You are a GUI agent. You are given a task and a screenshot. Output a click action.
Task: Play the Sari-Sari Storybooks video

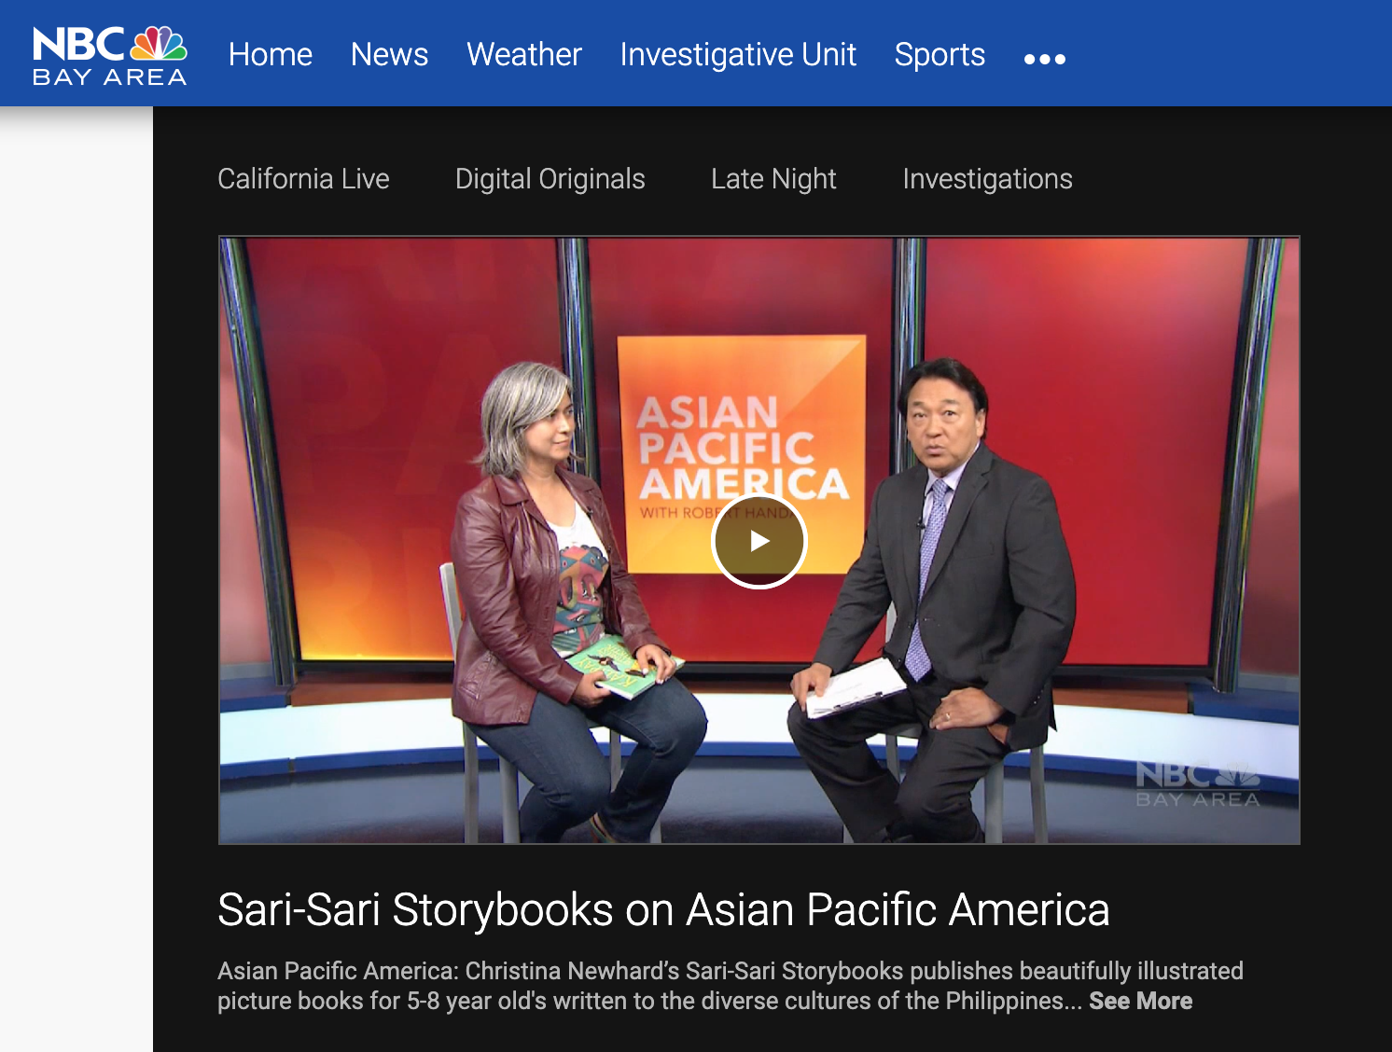click(759, 541)
